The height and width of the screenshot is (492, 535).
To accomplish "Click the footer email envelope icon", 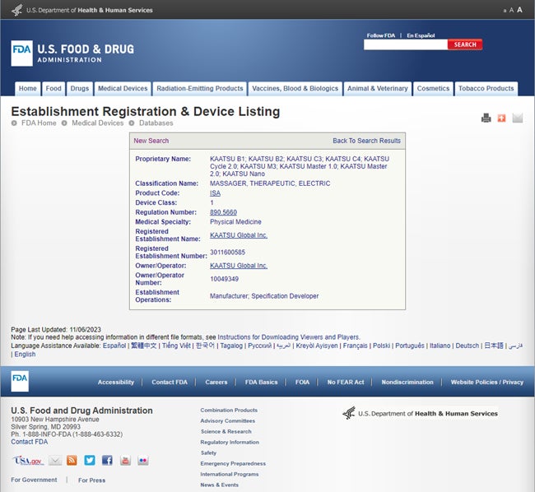I will [55, 461].
